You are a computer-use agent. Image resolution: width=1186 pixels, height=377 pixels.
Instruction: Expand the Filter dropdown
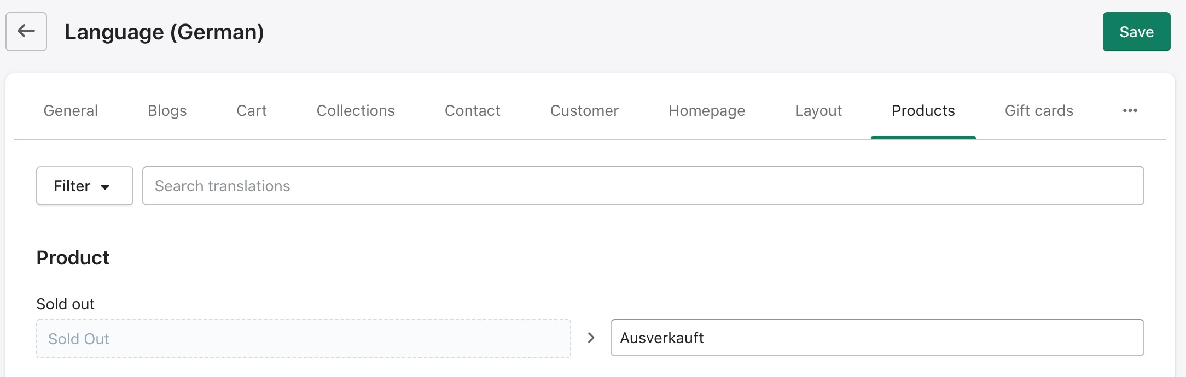[x=84, y=186]
